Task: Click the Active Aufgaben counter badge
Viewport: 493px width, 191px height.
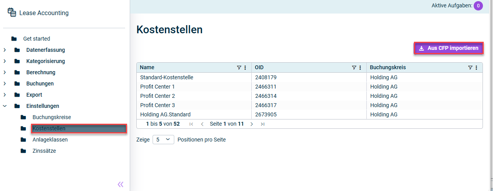Action: click(478, 6)
